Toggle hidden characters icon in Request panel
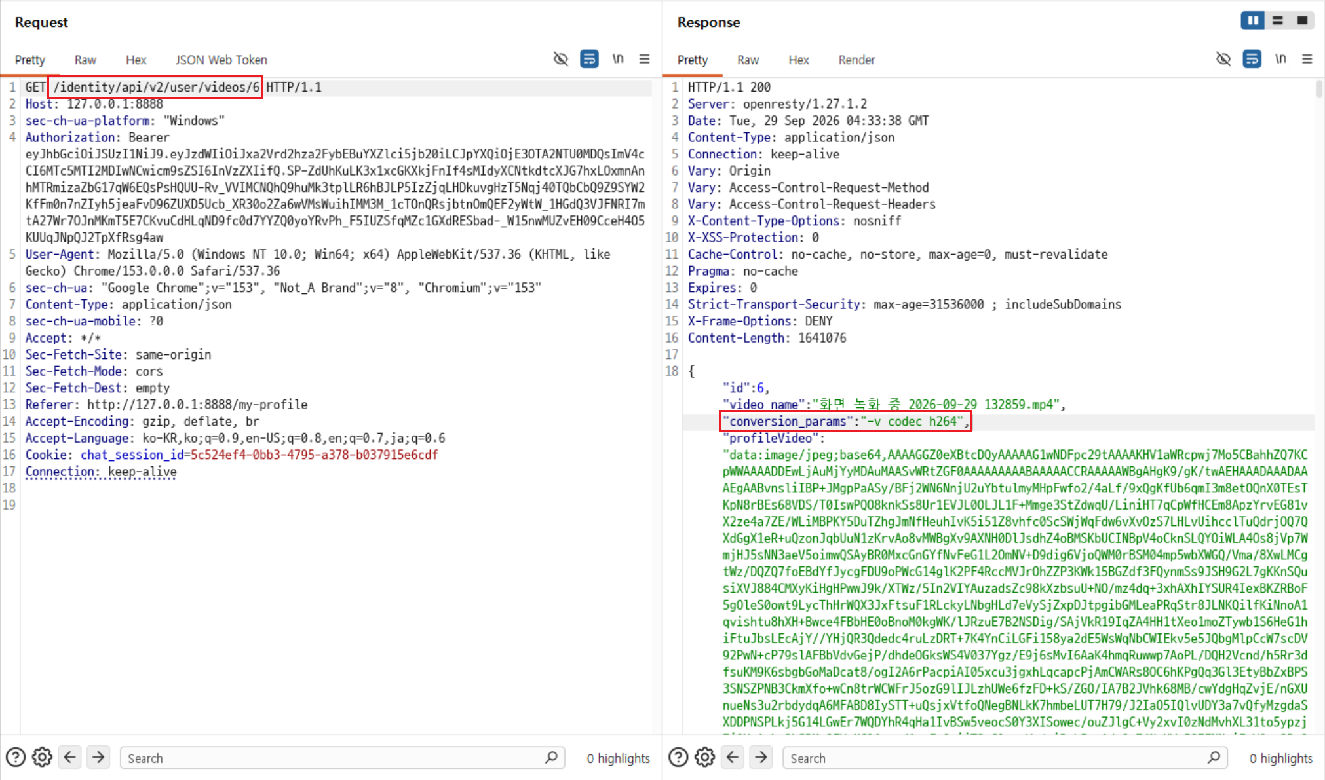Screen dimensions: 1325x780 click(560, 59)
